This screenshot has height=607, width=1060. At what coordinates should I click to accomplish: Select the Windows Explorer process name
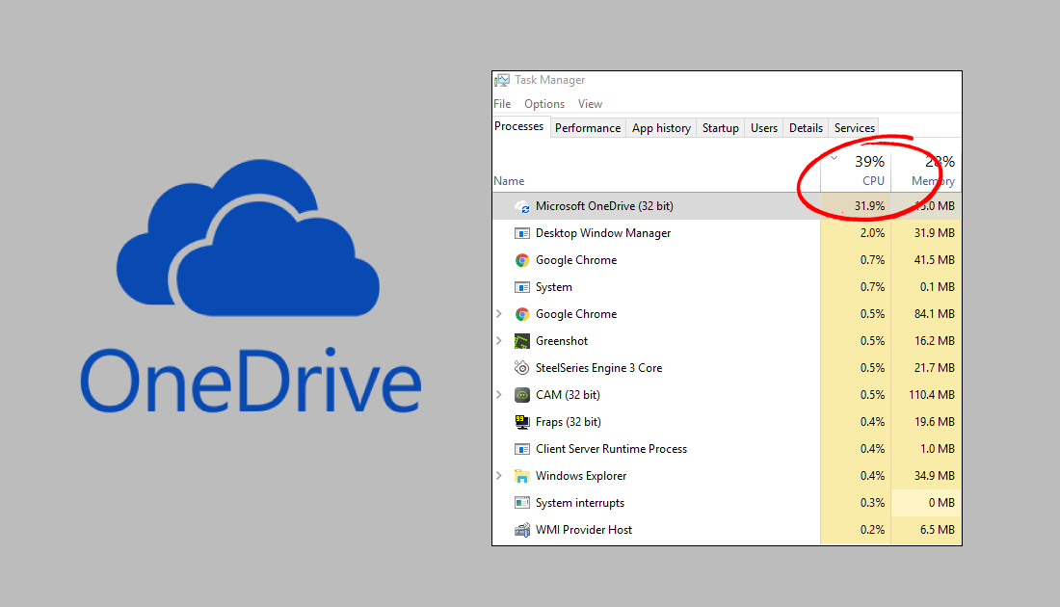tap(581, 476)
